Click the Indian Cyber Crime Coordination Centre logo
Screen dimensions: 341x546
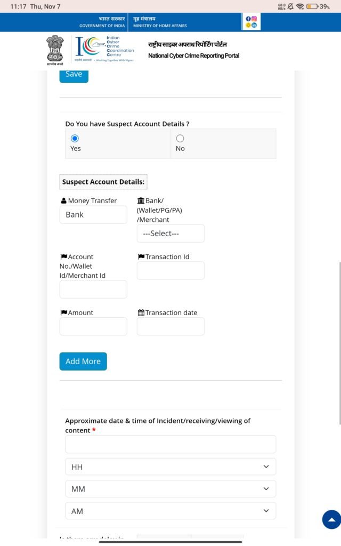click(105, 49)
